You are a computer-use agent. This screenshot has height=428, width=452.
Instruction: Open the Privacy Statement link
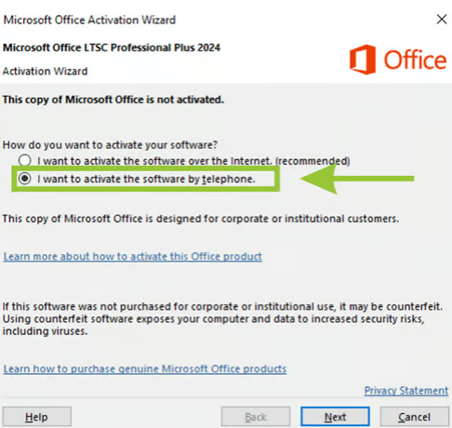(x=406, y=391)
